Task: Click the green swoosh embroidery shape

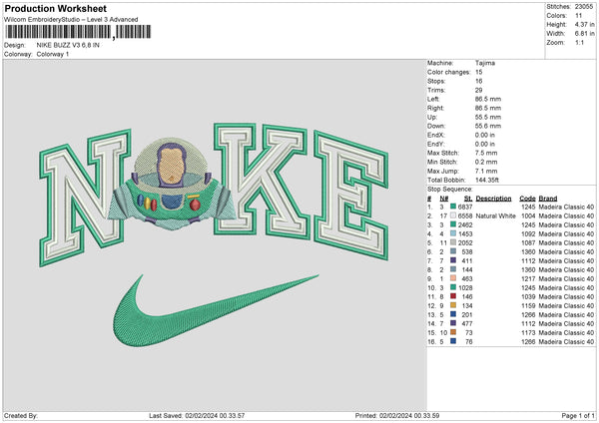Action: [x=216, y=310]
